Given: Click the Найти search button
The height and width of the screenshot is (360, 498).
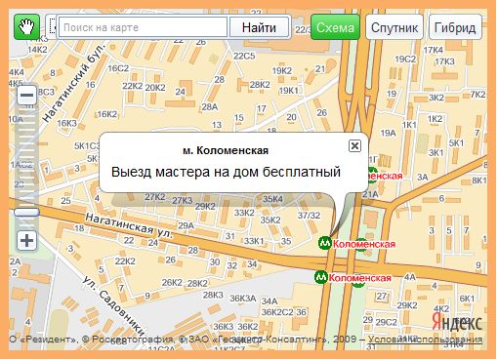Looking at the screenshot, I should [259, 27].
